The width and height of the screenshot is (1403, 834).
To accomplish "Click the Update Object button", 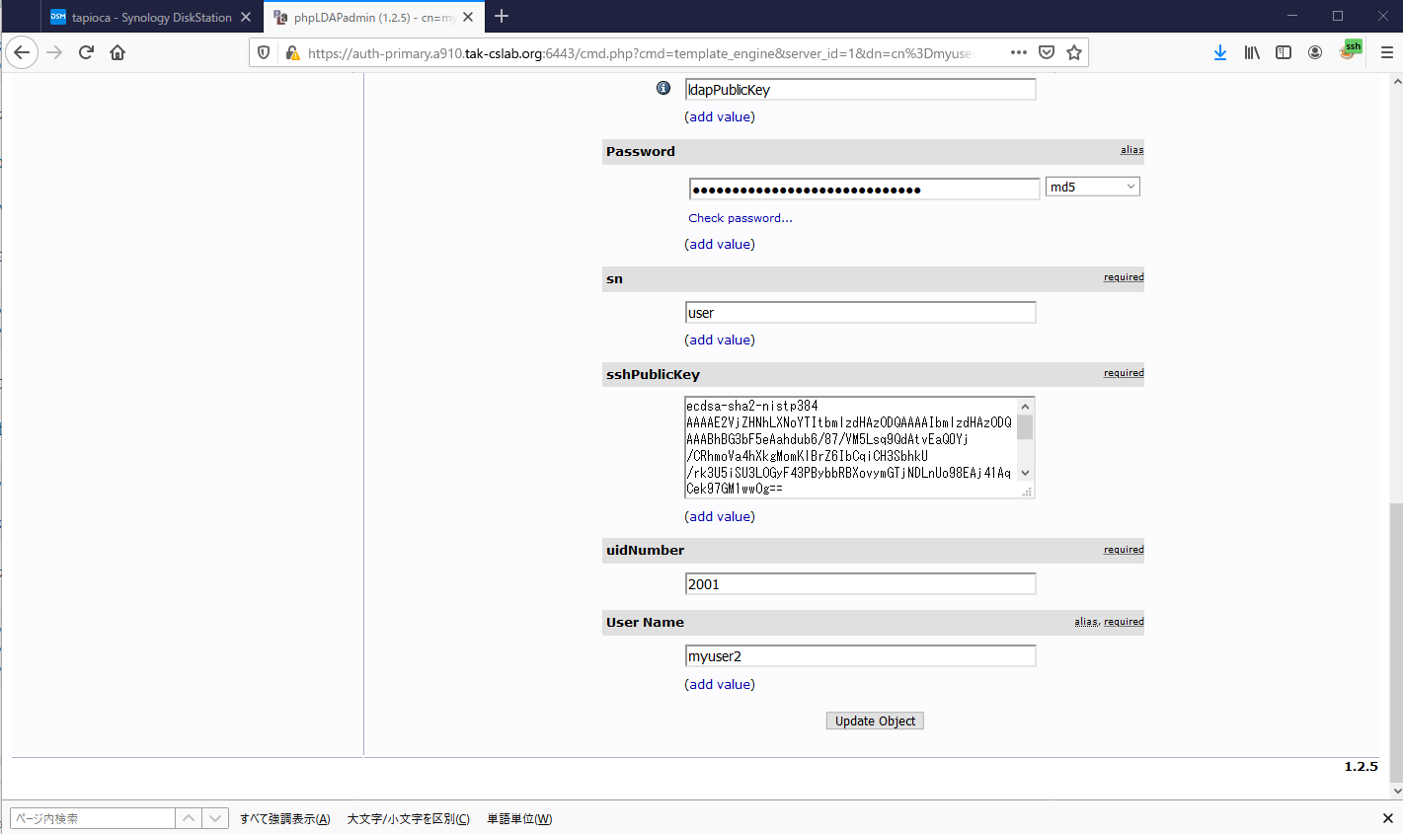I will 875,721.
